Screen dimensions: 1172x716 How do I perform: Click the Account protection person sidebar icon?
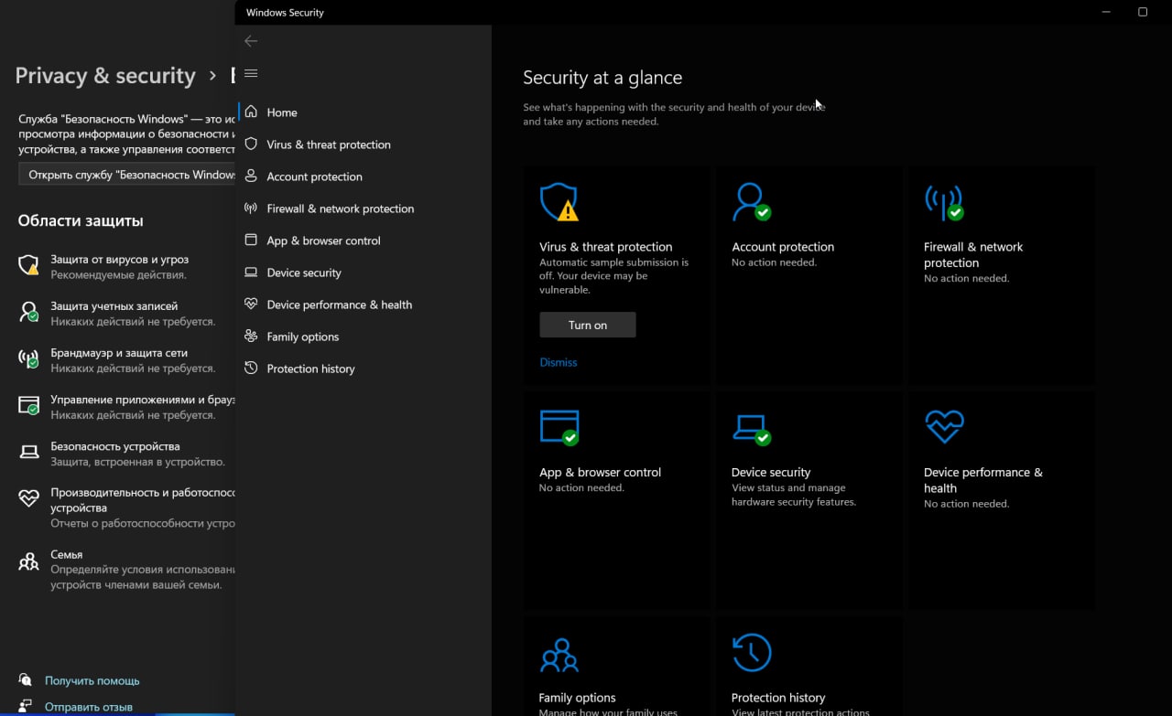coord(251,176)
